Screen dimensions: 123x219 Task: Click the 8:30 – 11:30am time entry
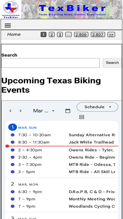[34, 142]
